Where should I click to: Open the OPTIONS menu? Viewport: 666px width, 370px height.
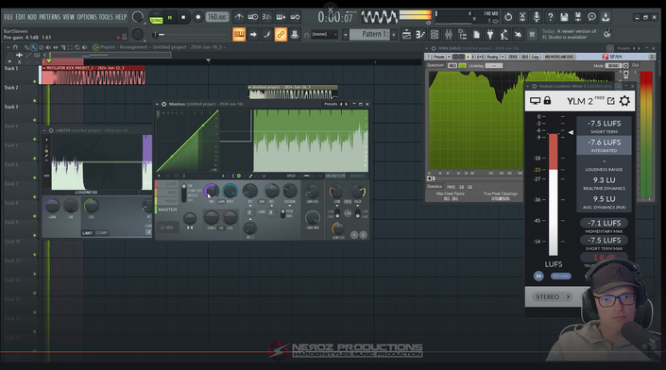[x=87, y=17]
